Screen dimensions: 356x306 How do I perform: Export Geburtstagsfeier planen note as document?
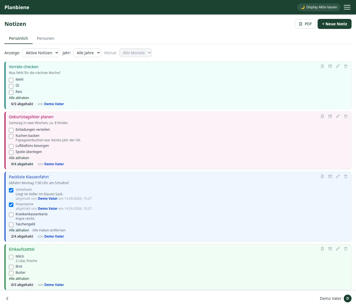[322, 116]
